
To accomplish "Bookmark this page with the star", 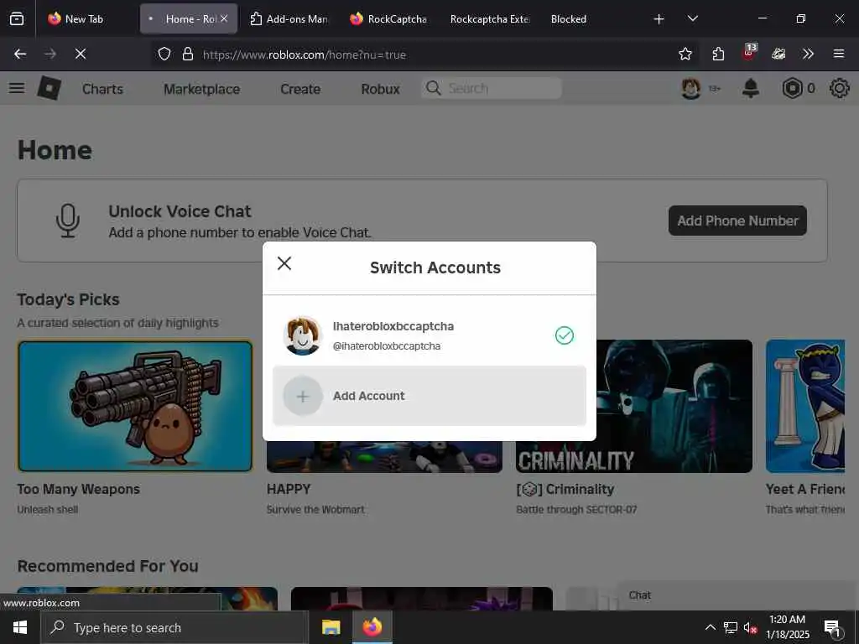I will [x=685, y=54].
